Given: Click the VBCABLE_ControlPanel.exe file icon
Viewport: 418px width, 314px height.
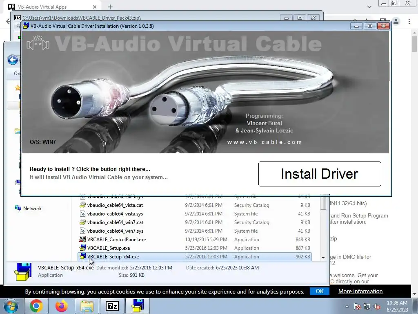Looking at the screenshot, I should pos(82,239).
